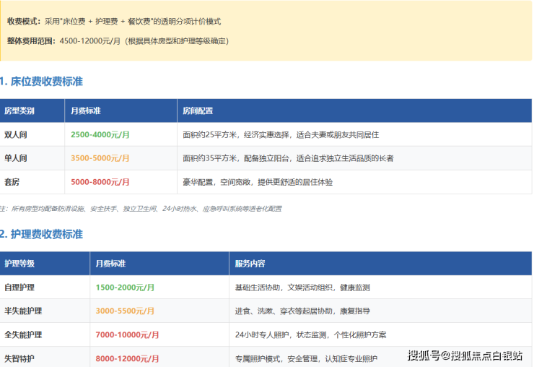Screen dimensions: 534x367
Task: Click the 1500-2000元/月 nursing fee
Action: [125, 288]
